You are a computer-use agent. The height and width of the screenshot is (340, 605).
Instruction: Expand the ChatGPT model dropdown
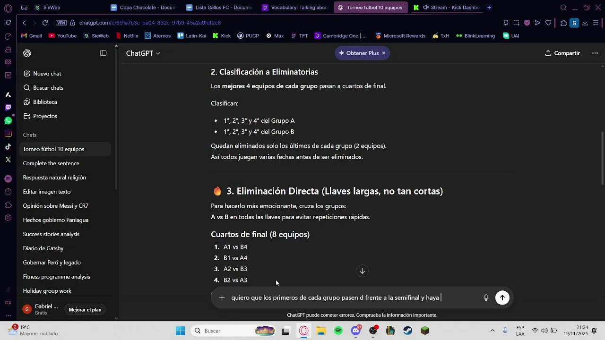pos(143,53)
